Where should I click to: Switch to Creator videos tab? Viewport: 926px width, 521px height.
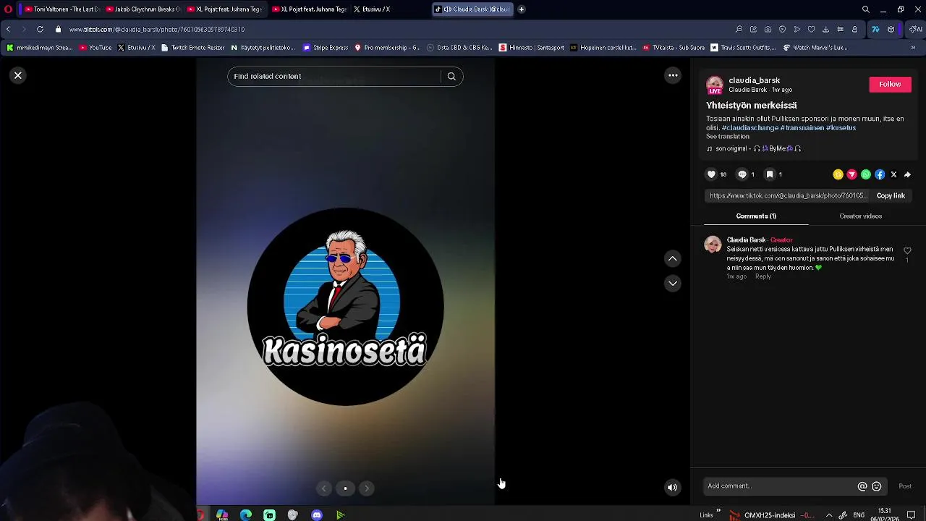point(860,216)
